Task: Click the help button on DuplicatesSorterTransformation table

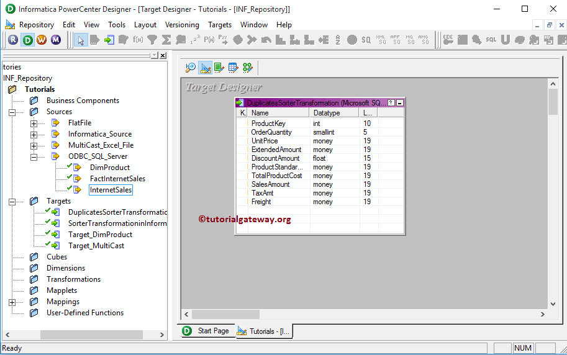Action: click(391, 103)
